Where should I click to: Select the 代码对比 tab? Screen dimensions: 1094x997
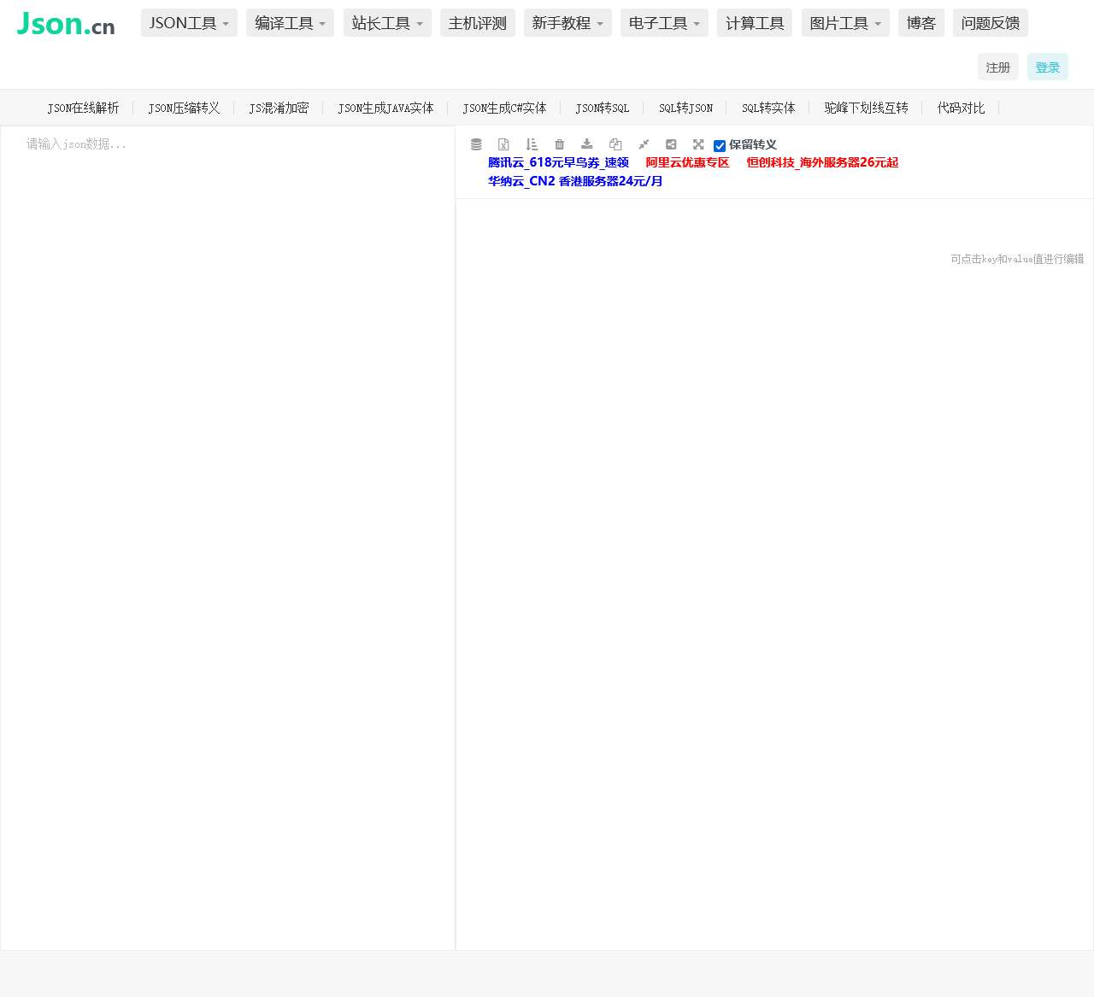961,108
